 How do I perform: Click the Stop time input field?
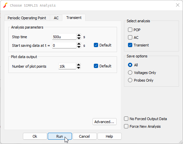tap(64, 37)
